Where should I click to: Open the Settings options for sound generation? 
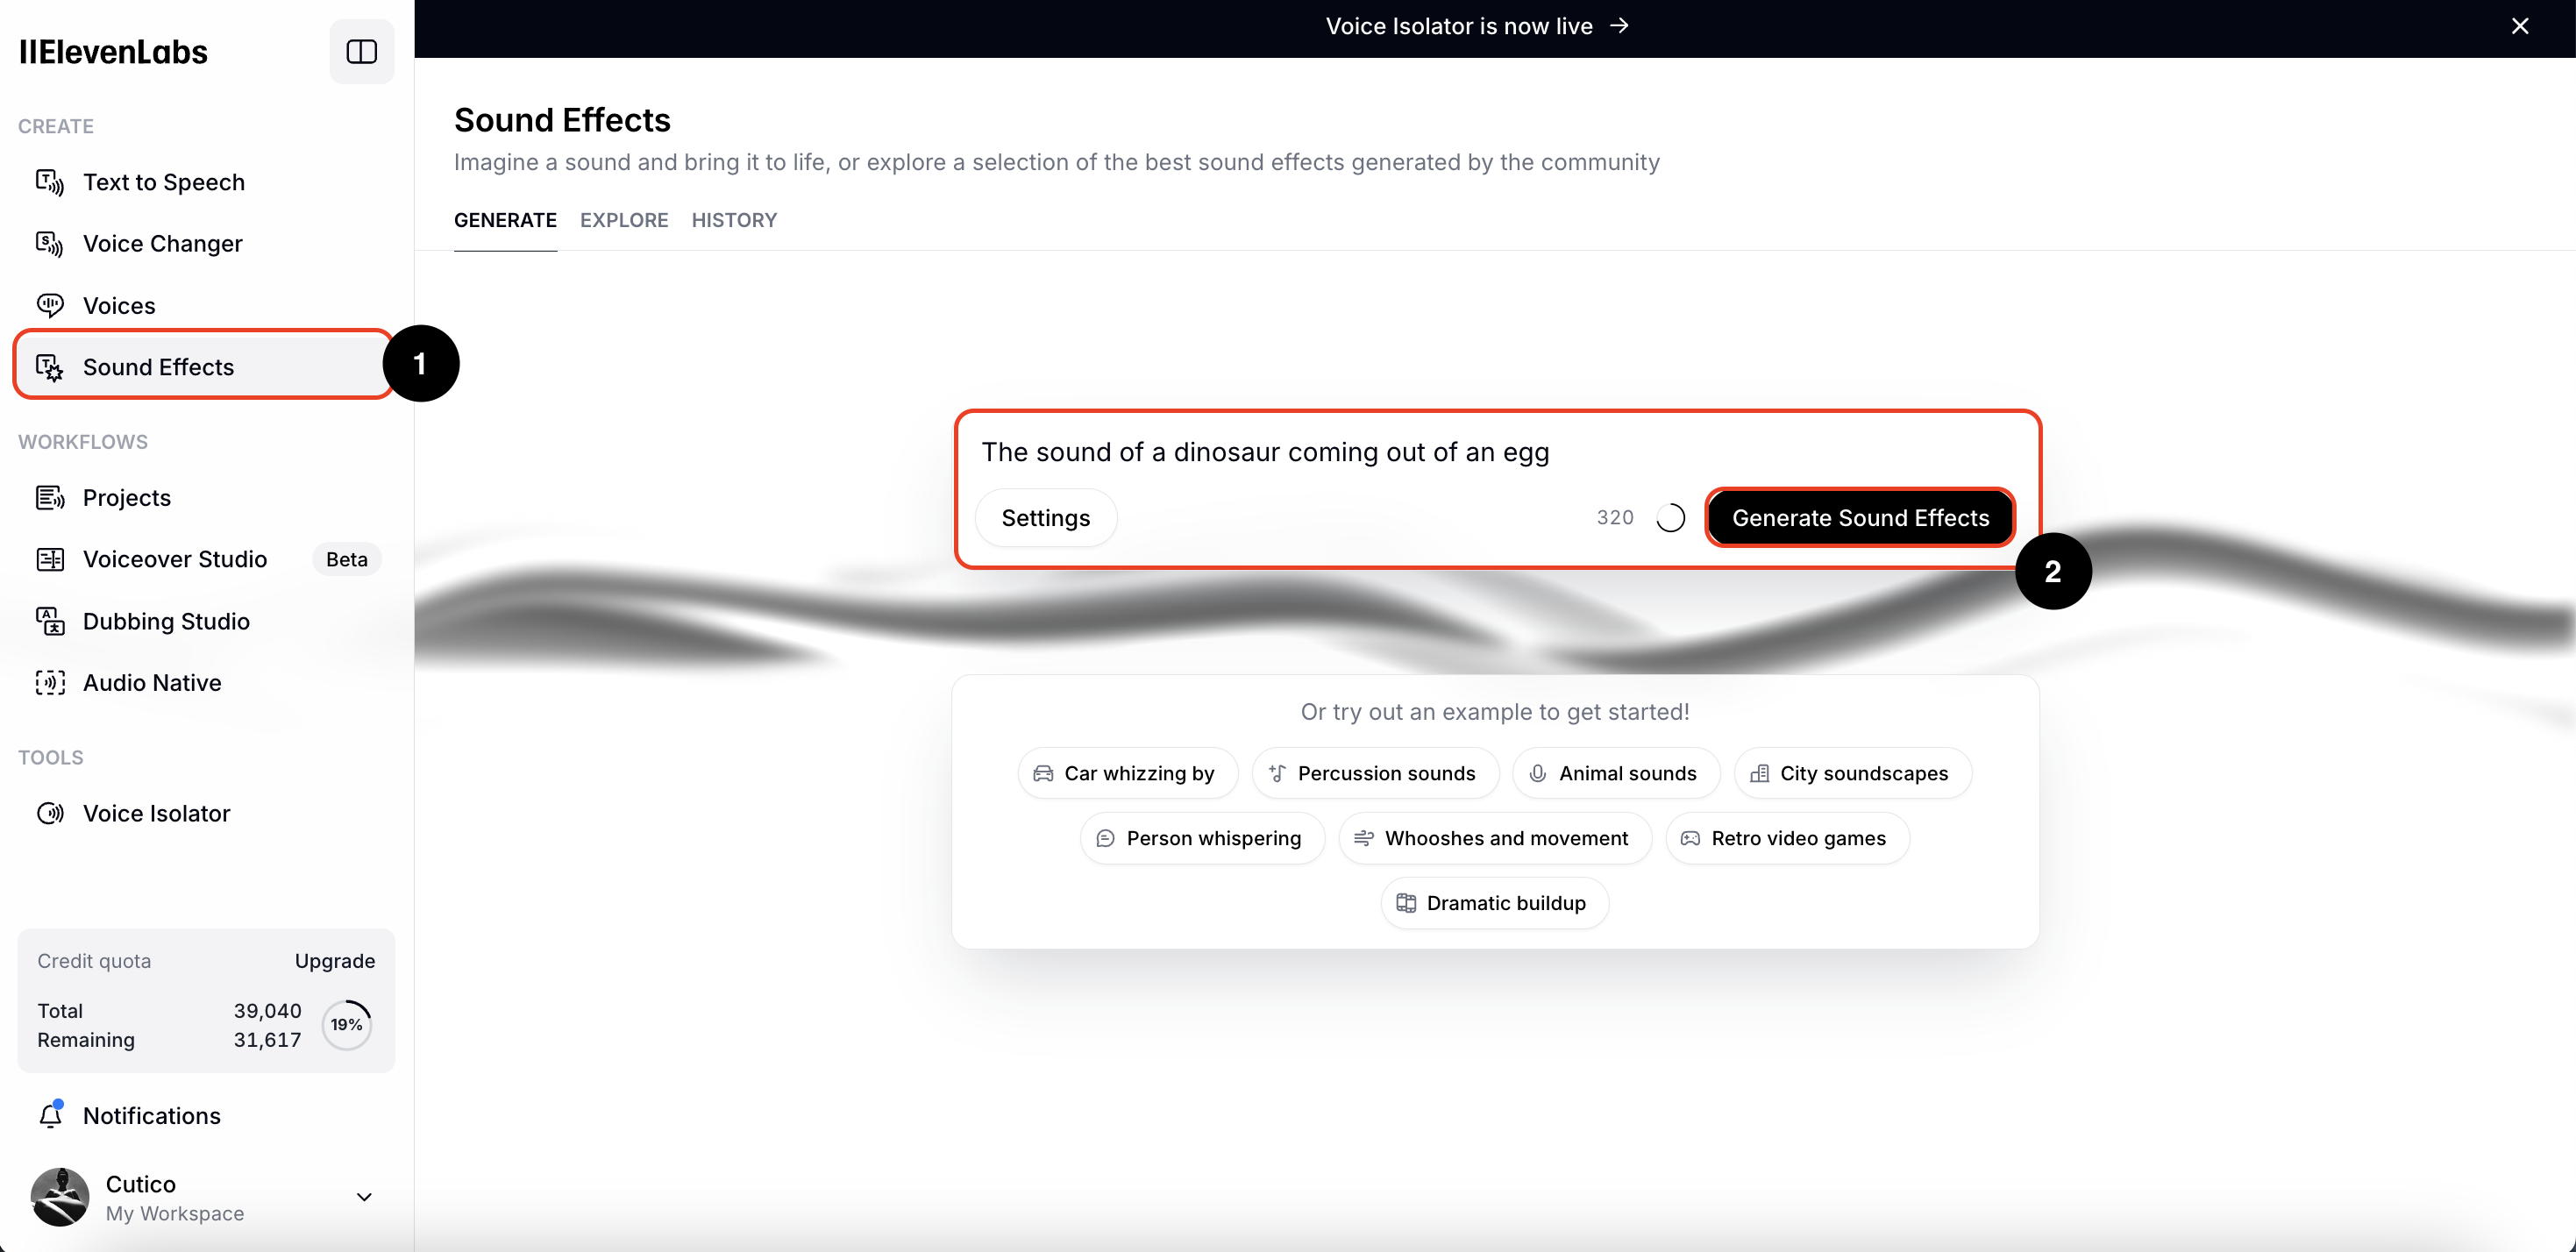(1045, 518)
